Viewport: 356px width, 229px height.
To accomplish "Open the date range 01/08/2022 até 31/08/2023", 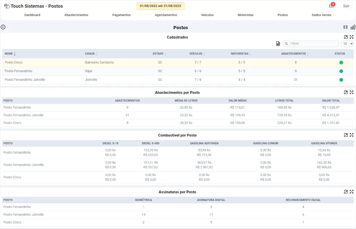I will [160, 6].
